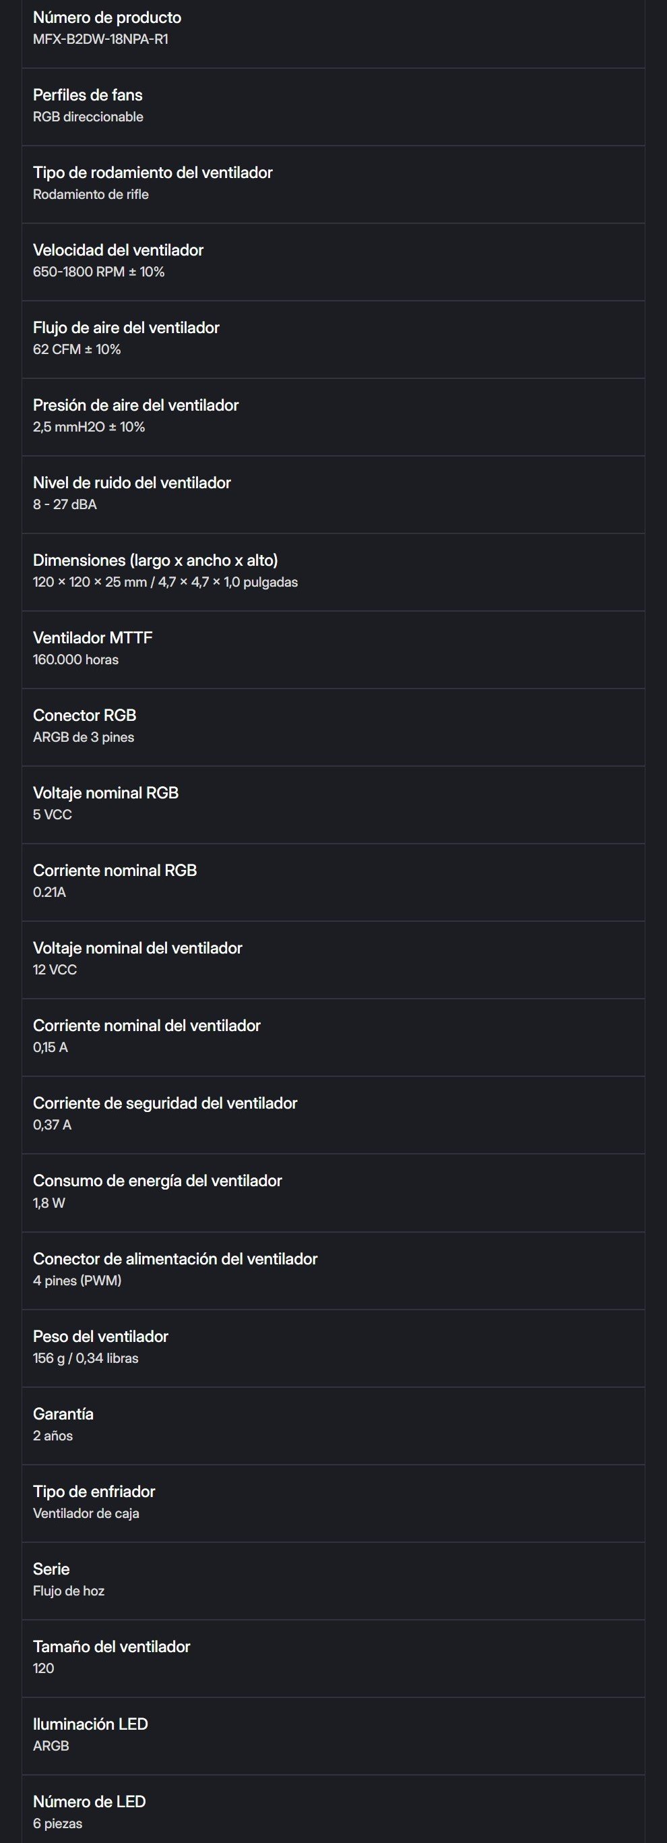Click 'ARGB de 3 pines' connector value
The height and width of the screenshot is (1843, 667).
tap(84, 737)
